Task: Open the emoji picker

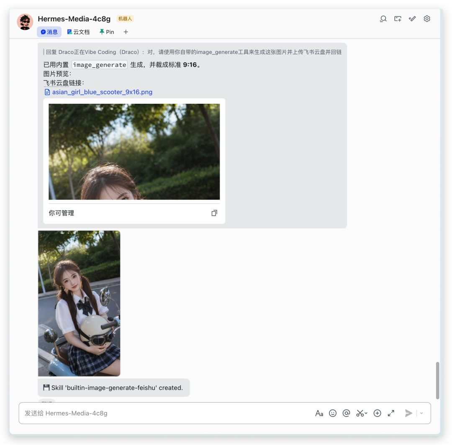Action: click(333, 413)
